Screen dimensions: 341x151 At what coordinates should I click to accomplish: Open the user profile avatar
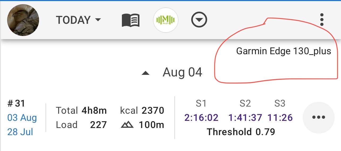(23, 20)
